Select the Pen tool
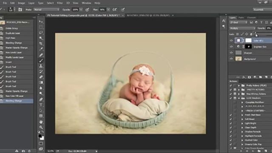The image size is (272, 153). click(x=41, y=99)
